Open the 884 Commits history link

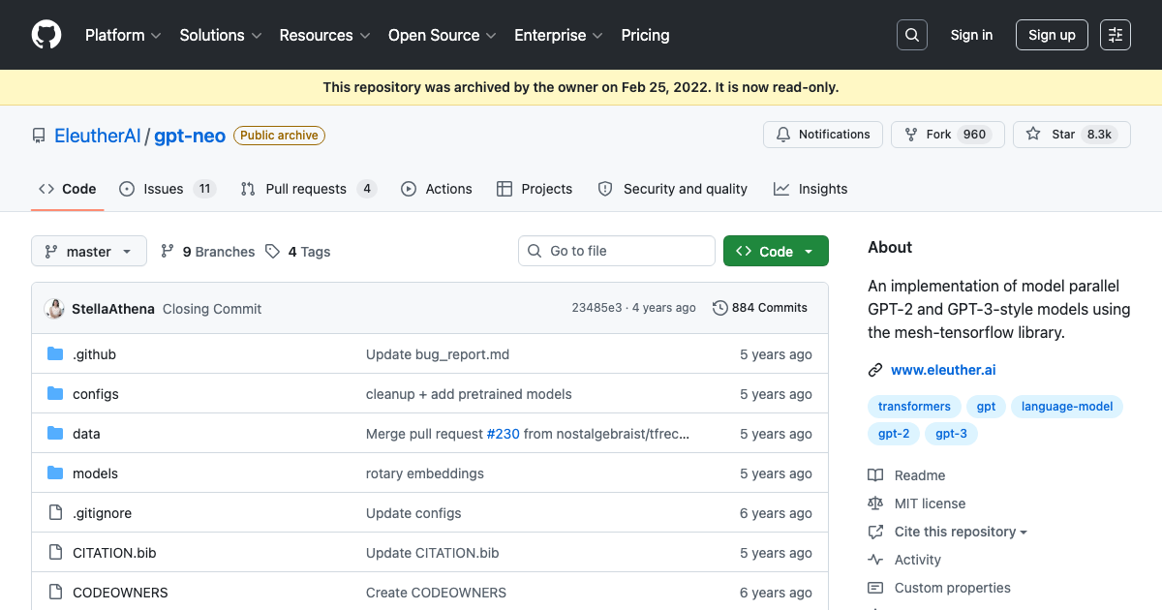760,308
